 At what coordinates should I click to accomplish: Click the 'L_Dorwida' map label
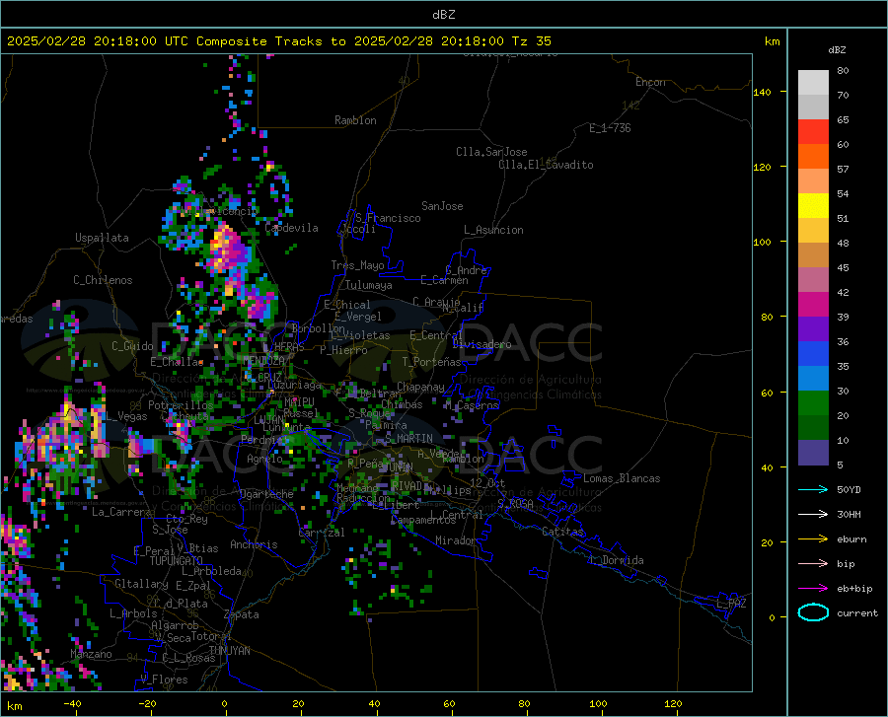[x=617, y=560]
